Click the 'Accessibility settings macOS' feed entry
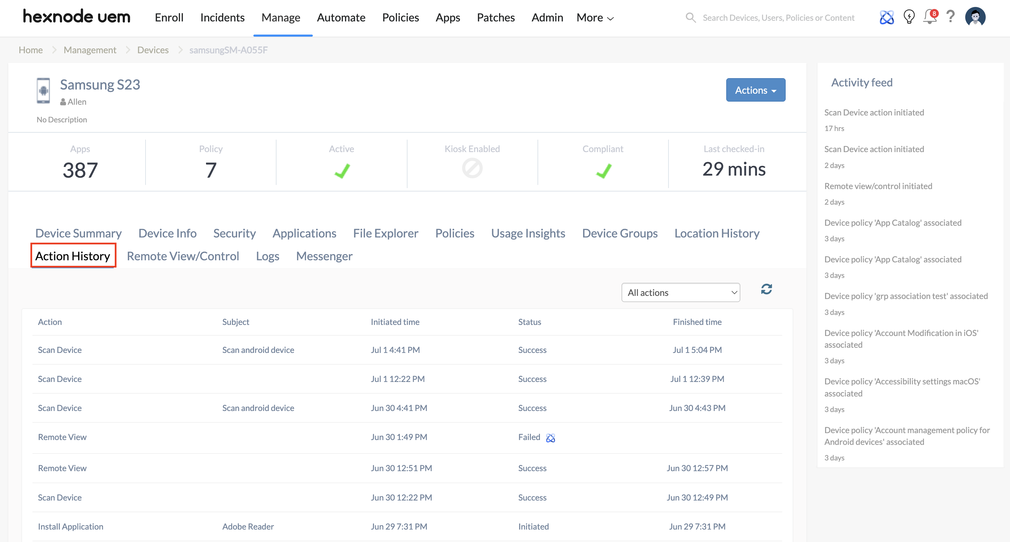The height and width of the screenshot is (542, 1010). click(x=902, y=387)
